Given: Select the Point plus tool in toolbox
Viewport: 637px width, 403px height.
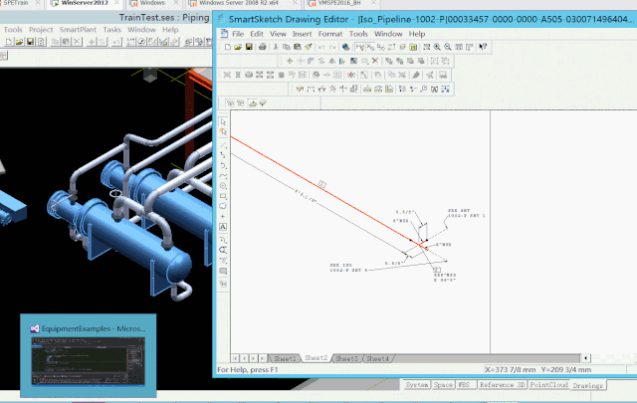Looking at the screenshot, I should click(x=223, y=217).
